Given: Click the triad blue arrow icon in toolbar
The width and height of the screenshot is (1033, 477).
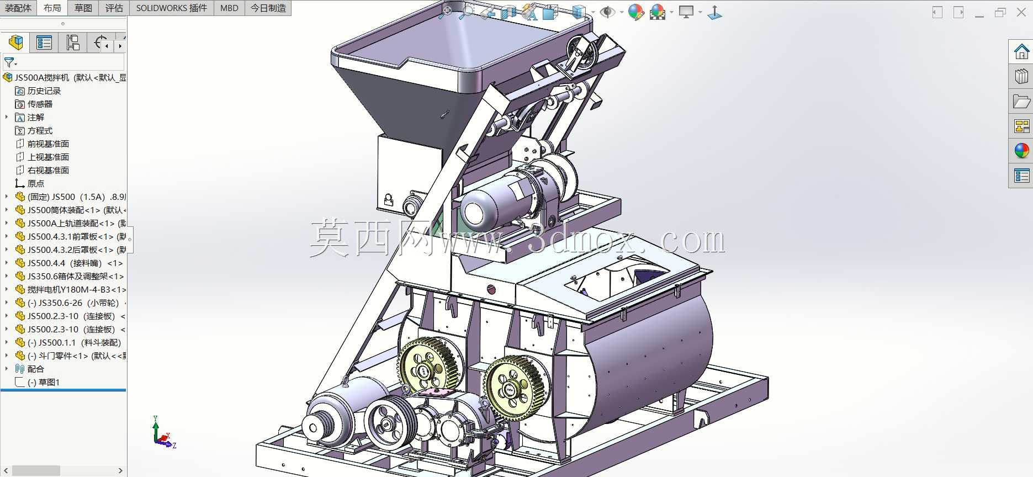Looking at the screenshot, I should 714,12.
